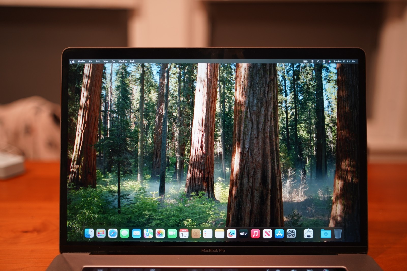Open the Freeform app

231,233
